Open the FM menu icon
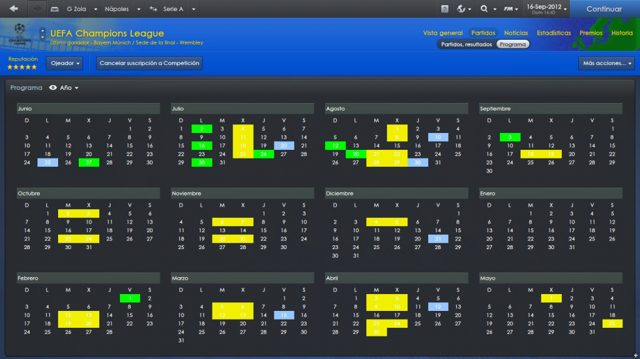Image resolution: width=640 pixels, height=359 pixels. click(508, 9)
